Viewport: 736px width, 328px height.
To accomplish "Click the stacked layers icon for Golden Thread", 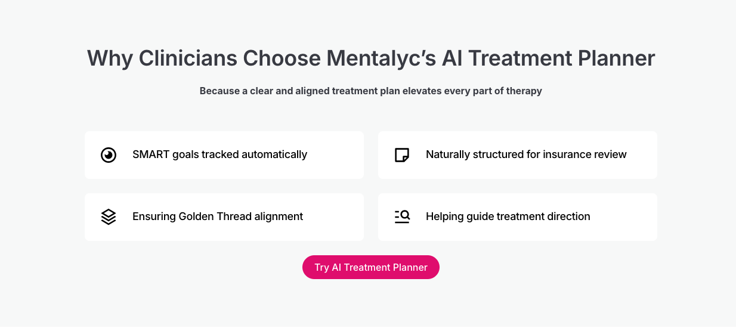I will (x=109, y=217).
